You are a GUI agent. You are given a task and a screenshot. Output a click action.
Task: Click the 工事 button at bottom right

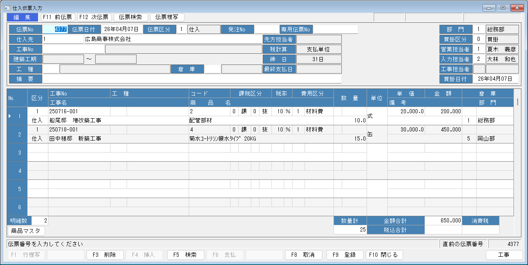tap(503, 255)
